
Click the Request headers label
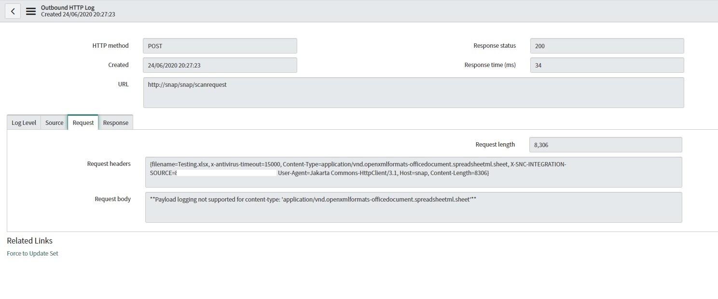point(109,164)
